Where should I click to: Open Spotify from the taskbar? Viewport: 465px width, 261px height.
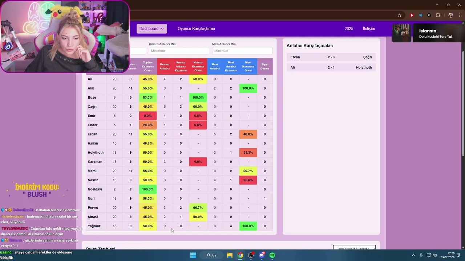coord(272,255)
